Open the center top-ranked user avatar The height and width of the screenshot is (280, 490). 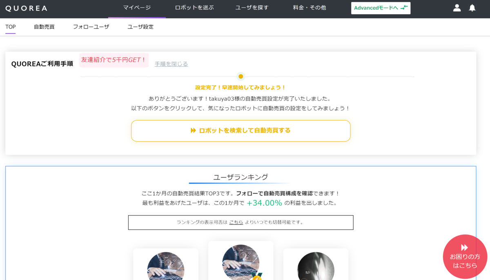click(x=241, y=262)
